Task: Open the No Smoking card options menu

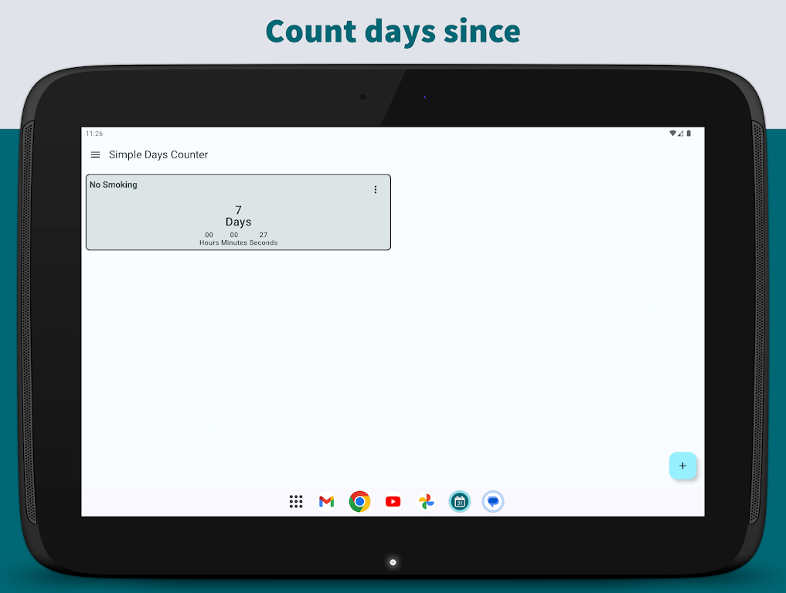Action: [376, 190]
